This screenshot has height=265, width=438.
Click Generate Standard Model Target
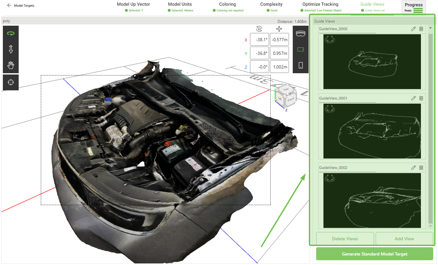374,254
